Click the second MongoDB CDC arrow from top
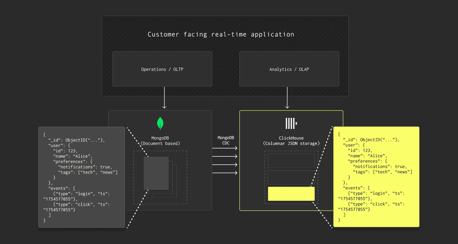 (225, 156)
